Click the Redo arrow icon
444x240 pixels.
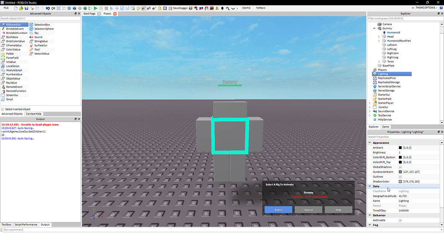53,8
